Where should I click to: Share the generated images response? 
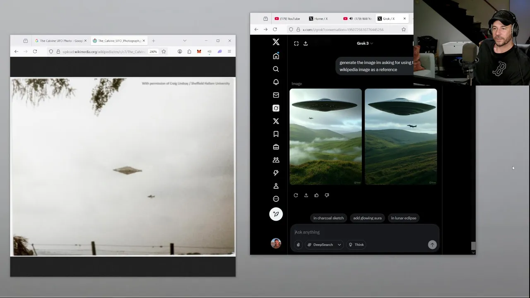coord(306,195)
